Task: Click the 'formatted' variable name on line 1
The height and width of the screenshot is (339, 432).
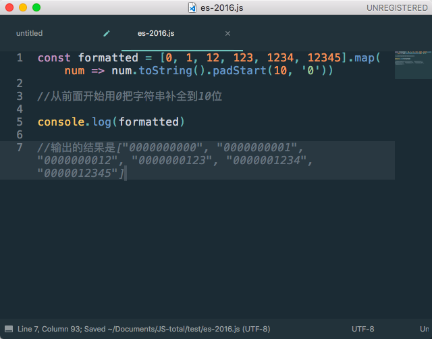Action: click(x=108, y=58)
